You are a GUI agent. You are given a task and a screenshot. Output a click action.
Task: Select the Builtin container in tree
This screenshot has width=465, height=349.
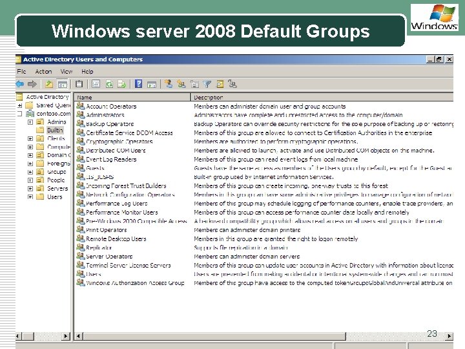point(55,130)
